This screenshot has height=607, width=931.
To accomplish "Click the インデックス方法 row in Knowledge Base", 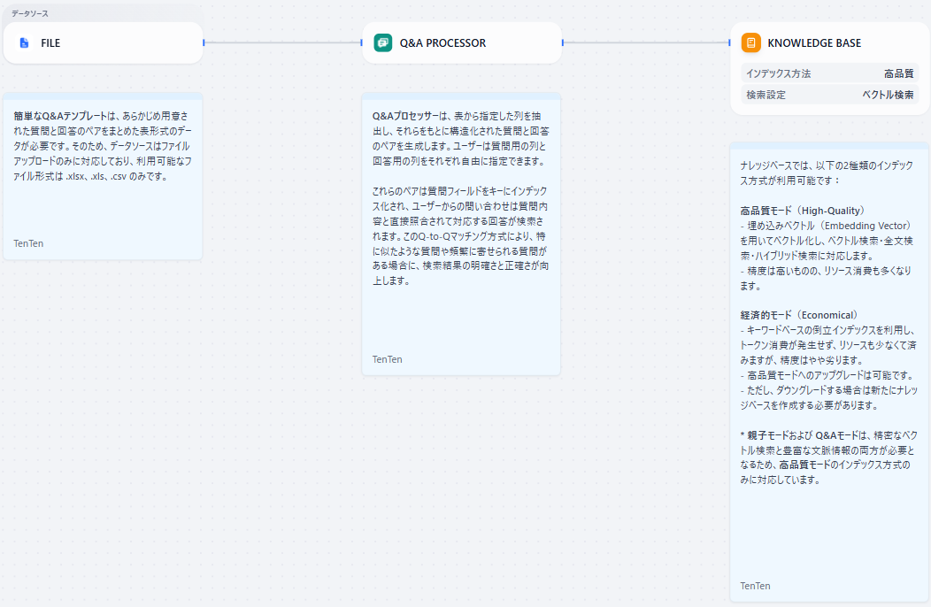I will tap(779, 73).
